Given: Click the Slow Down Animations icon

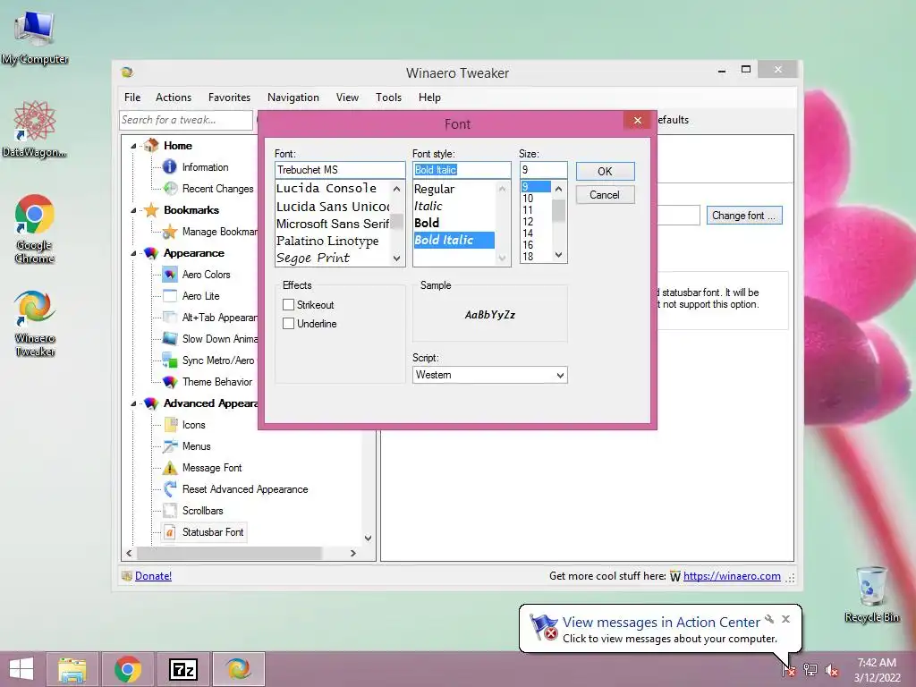Looking at the screenshot, I should tap(170, 339).
